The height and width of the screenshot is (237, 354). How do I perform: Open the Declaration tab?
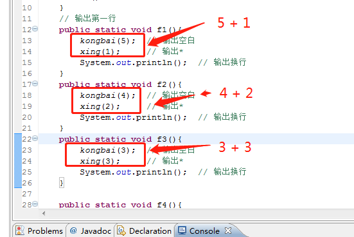coord(145,231)
